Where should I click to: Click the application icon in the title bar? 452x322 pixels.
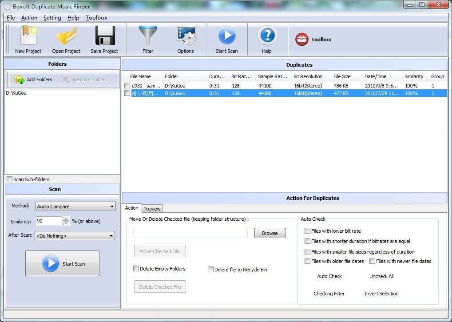coord(8,6)
